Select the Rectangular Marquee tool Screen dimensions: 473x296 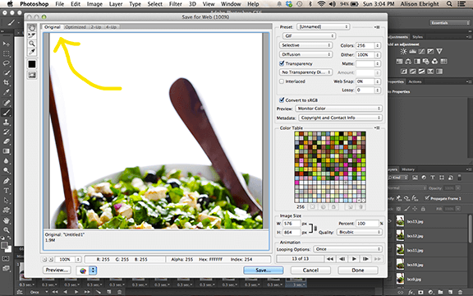6,53
